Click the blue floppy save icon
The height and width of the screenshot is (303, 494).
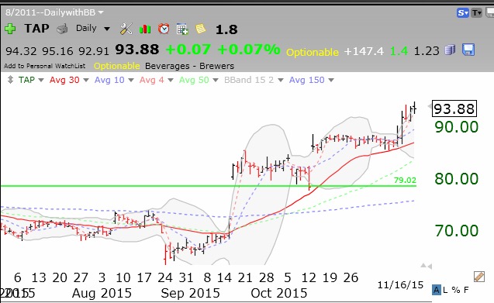click(x=468, y=50)
